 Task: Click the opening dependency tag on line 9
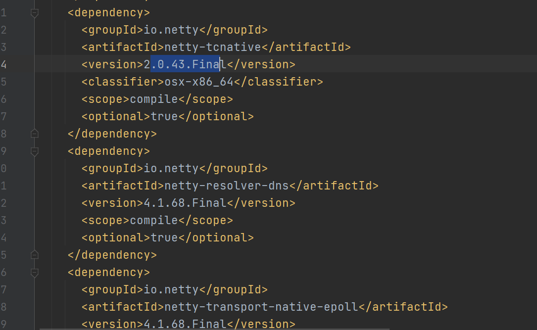[x=108, y=150]
